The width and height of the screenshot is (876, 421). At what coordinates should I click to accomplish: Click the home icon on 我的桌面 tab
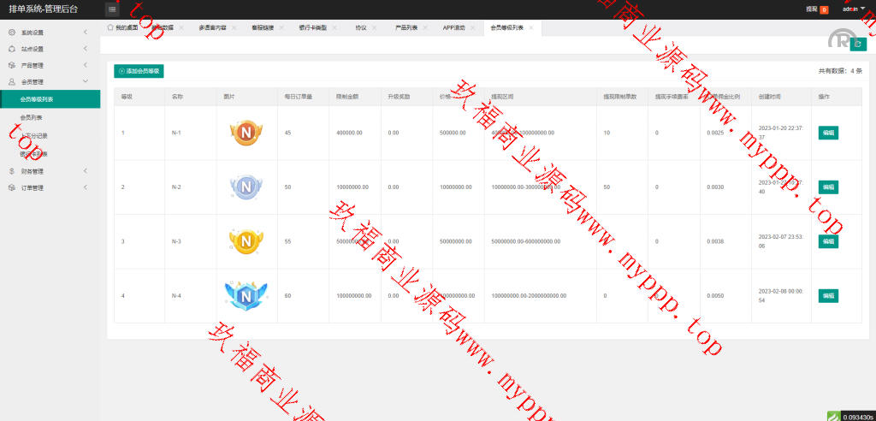[110, 27]
